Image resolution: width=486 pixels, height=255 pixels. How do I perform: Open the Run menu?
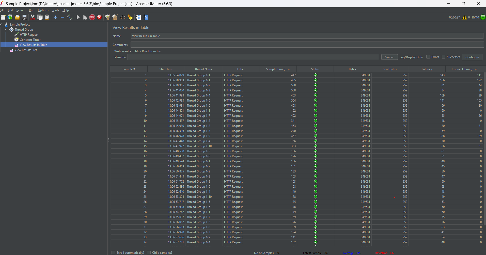click(x=32, y=10)
